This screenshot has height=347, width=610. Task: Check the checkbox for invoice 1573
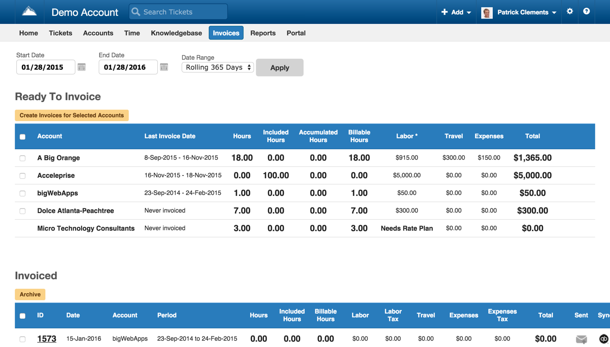[x=22, y=338]
